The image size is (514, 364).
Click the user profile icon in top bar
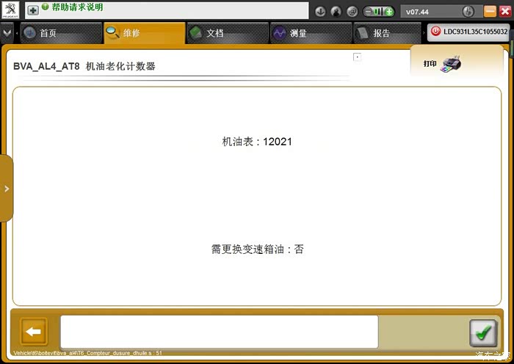tap(336, 12)
